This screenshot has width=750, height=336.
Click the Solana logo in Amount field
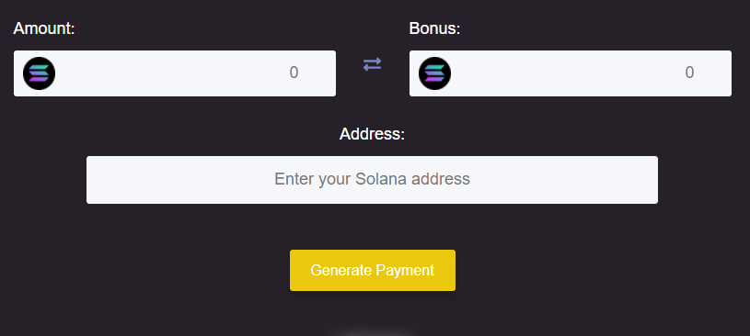pos(39,73)
